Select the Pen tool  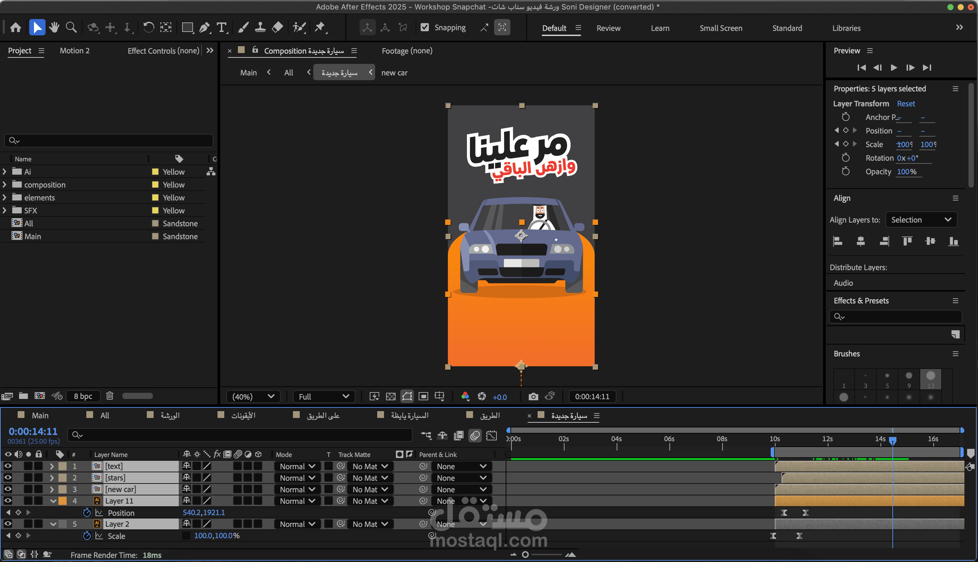pos(204,28)
